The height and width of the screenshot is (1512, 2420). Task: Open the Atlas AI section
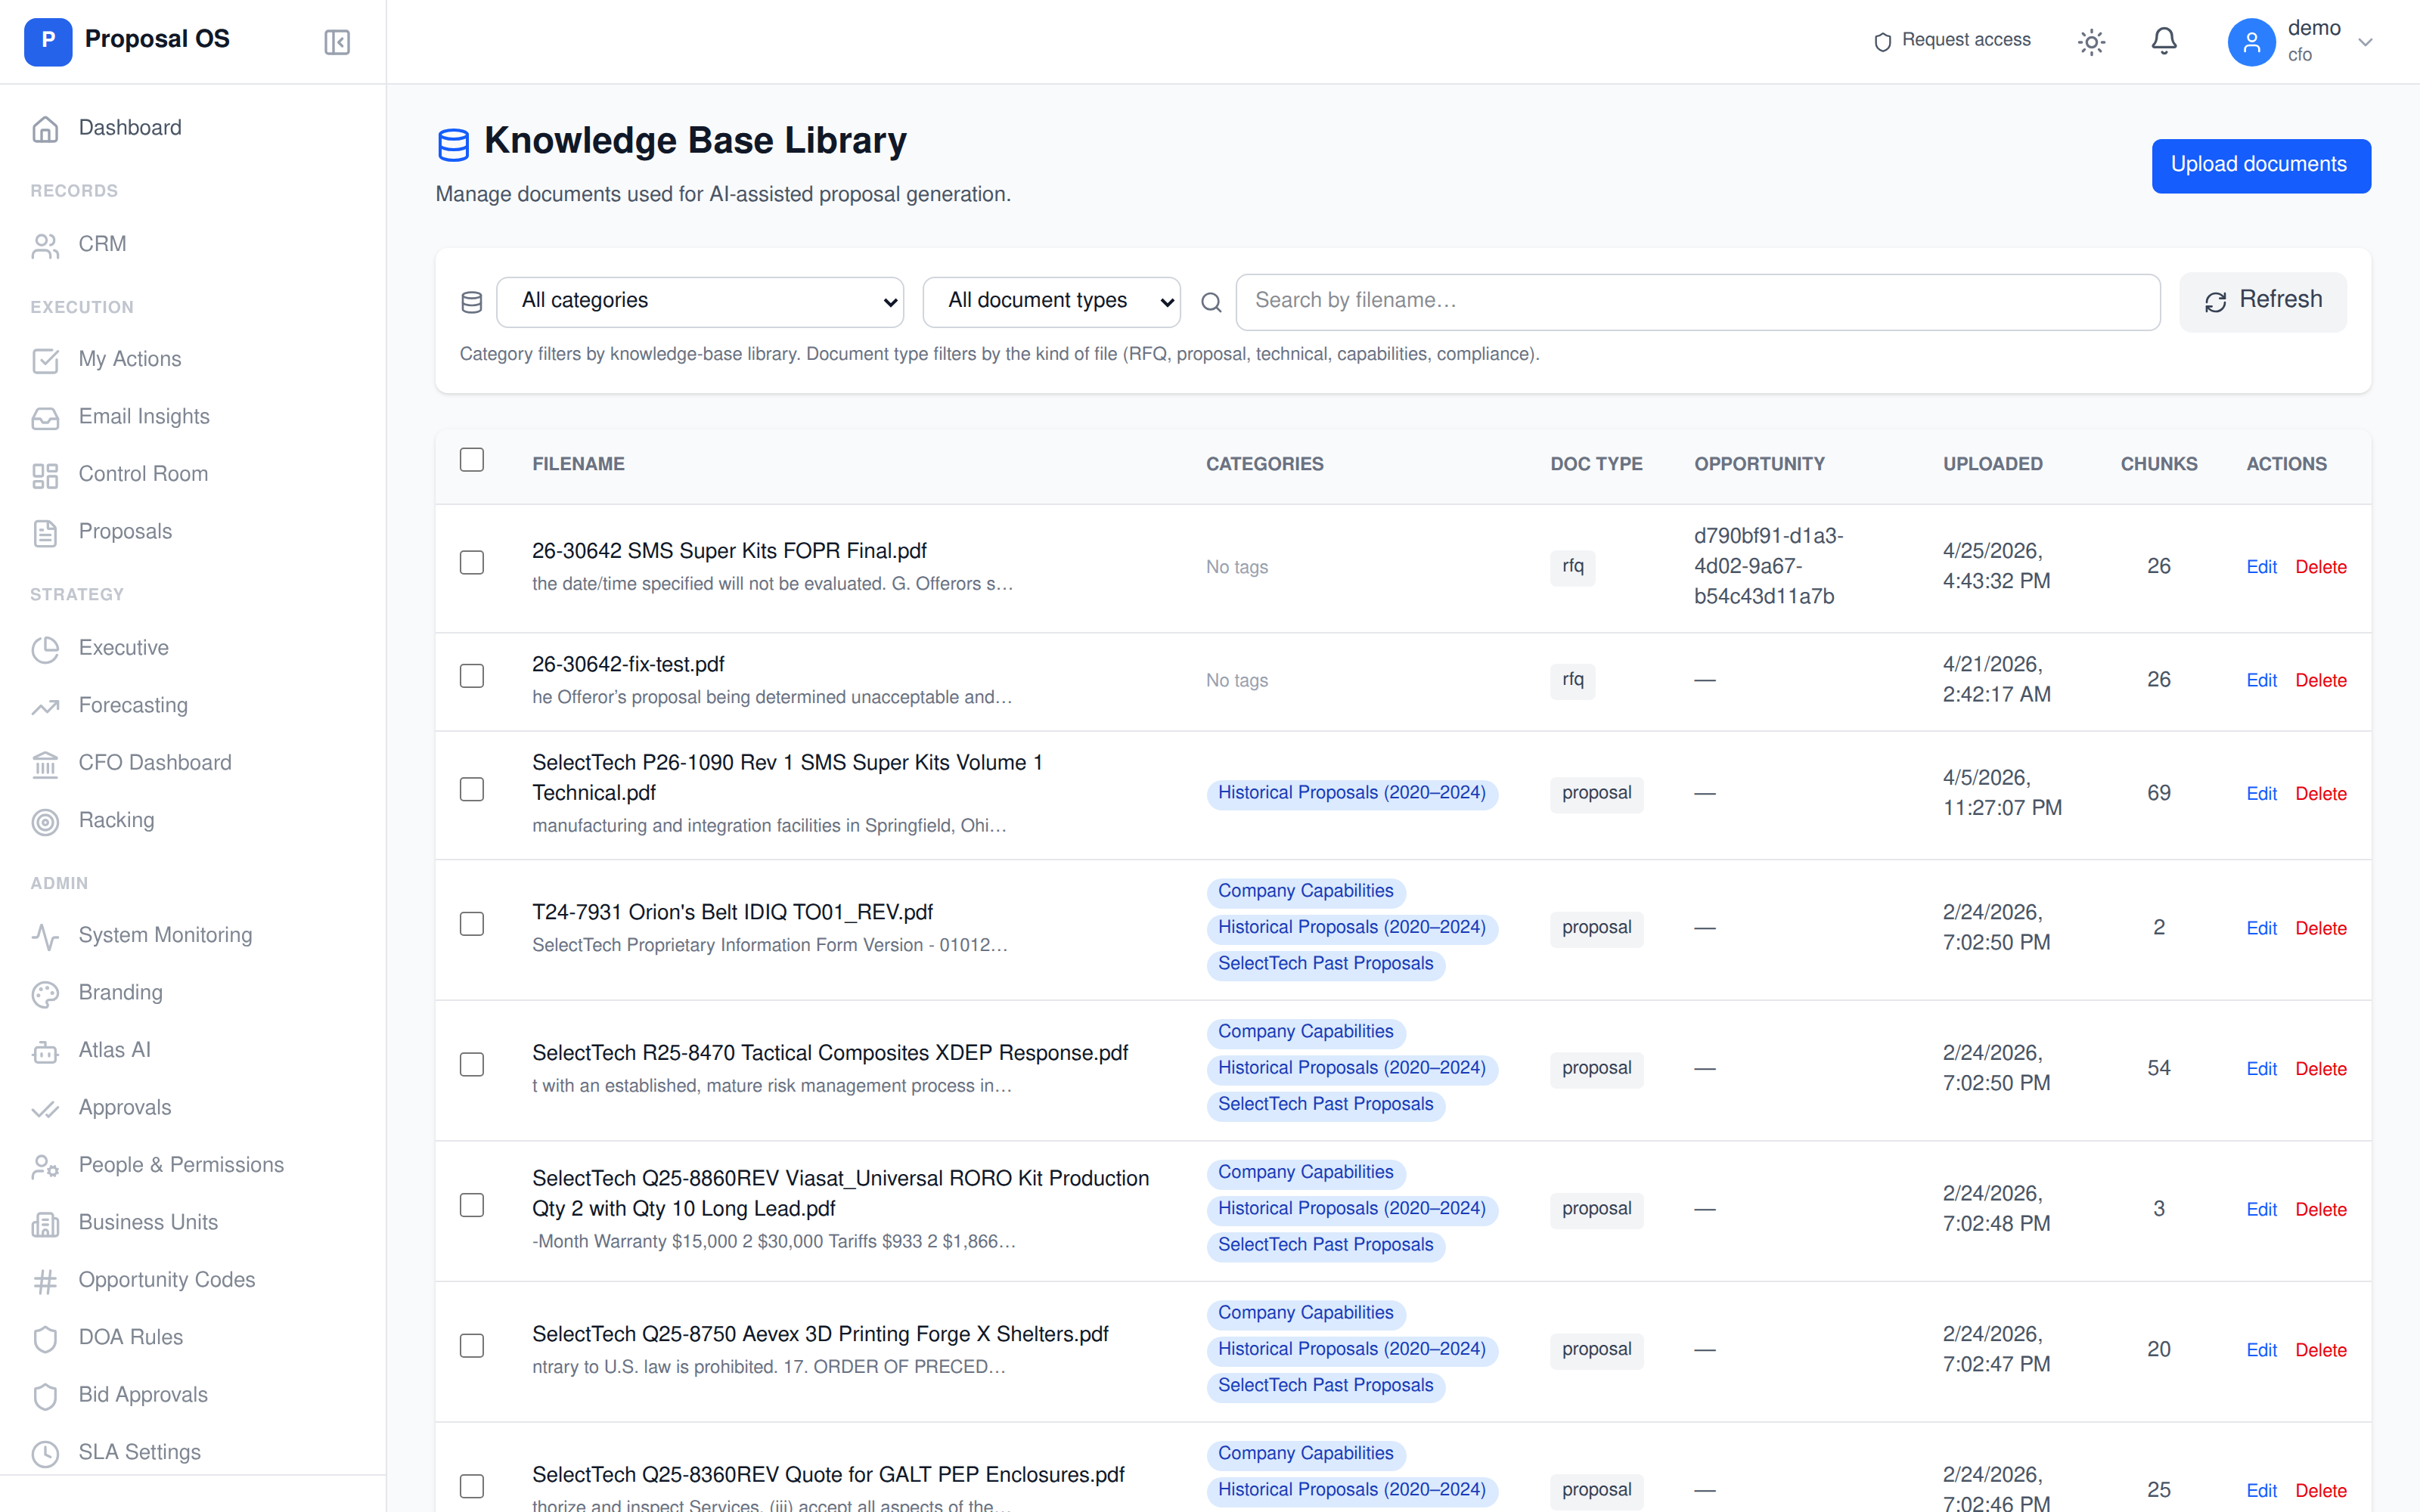click(x=114, y=1049)
